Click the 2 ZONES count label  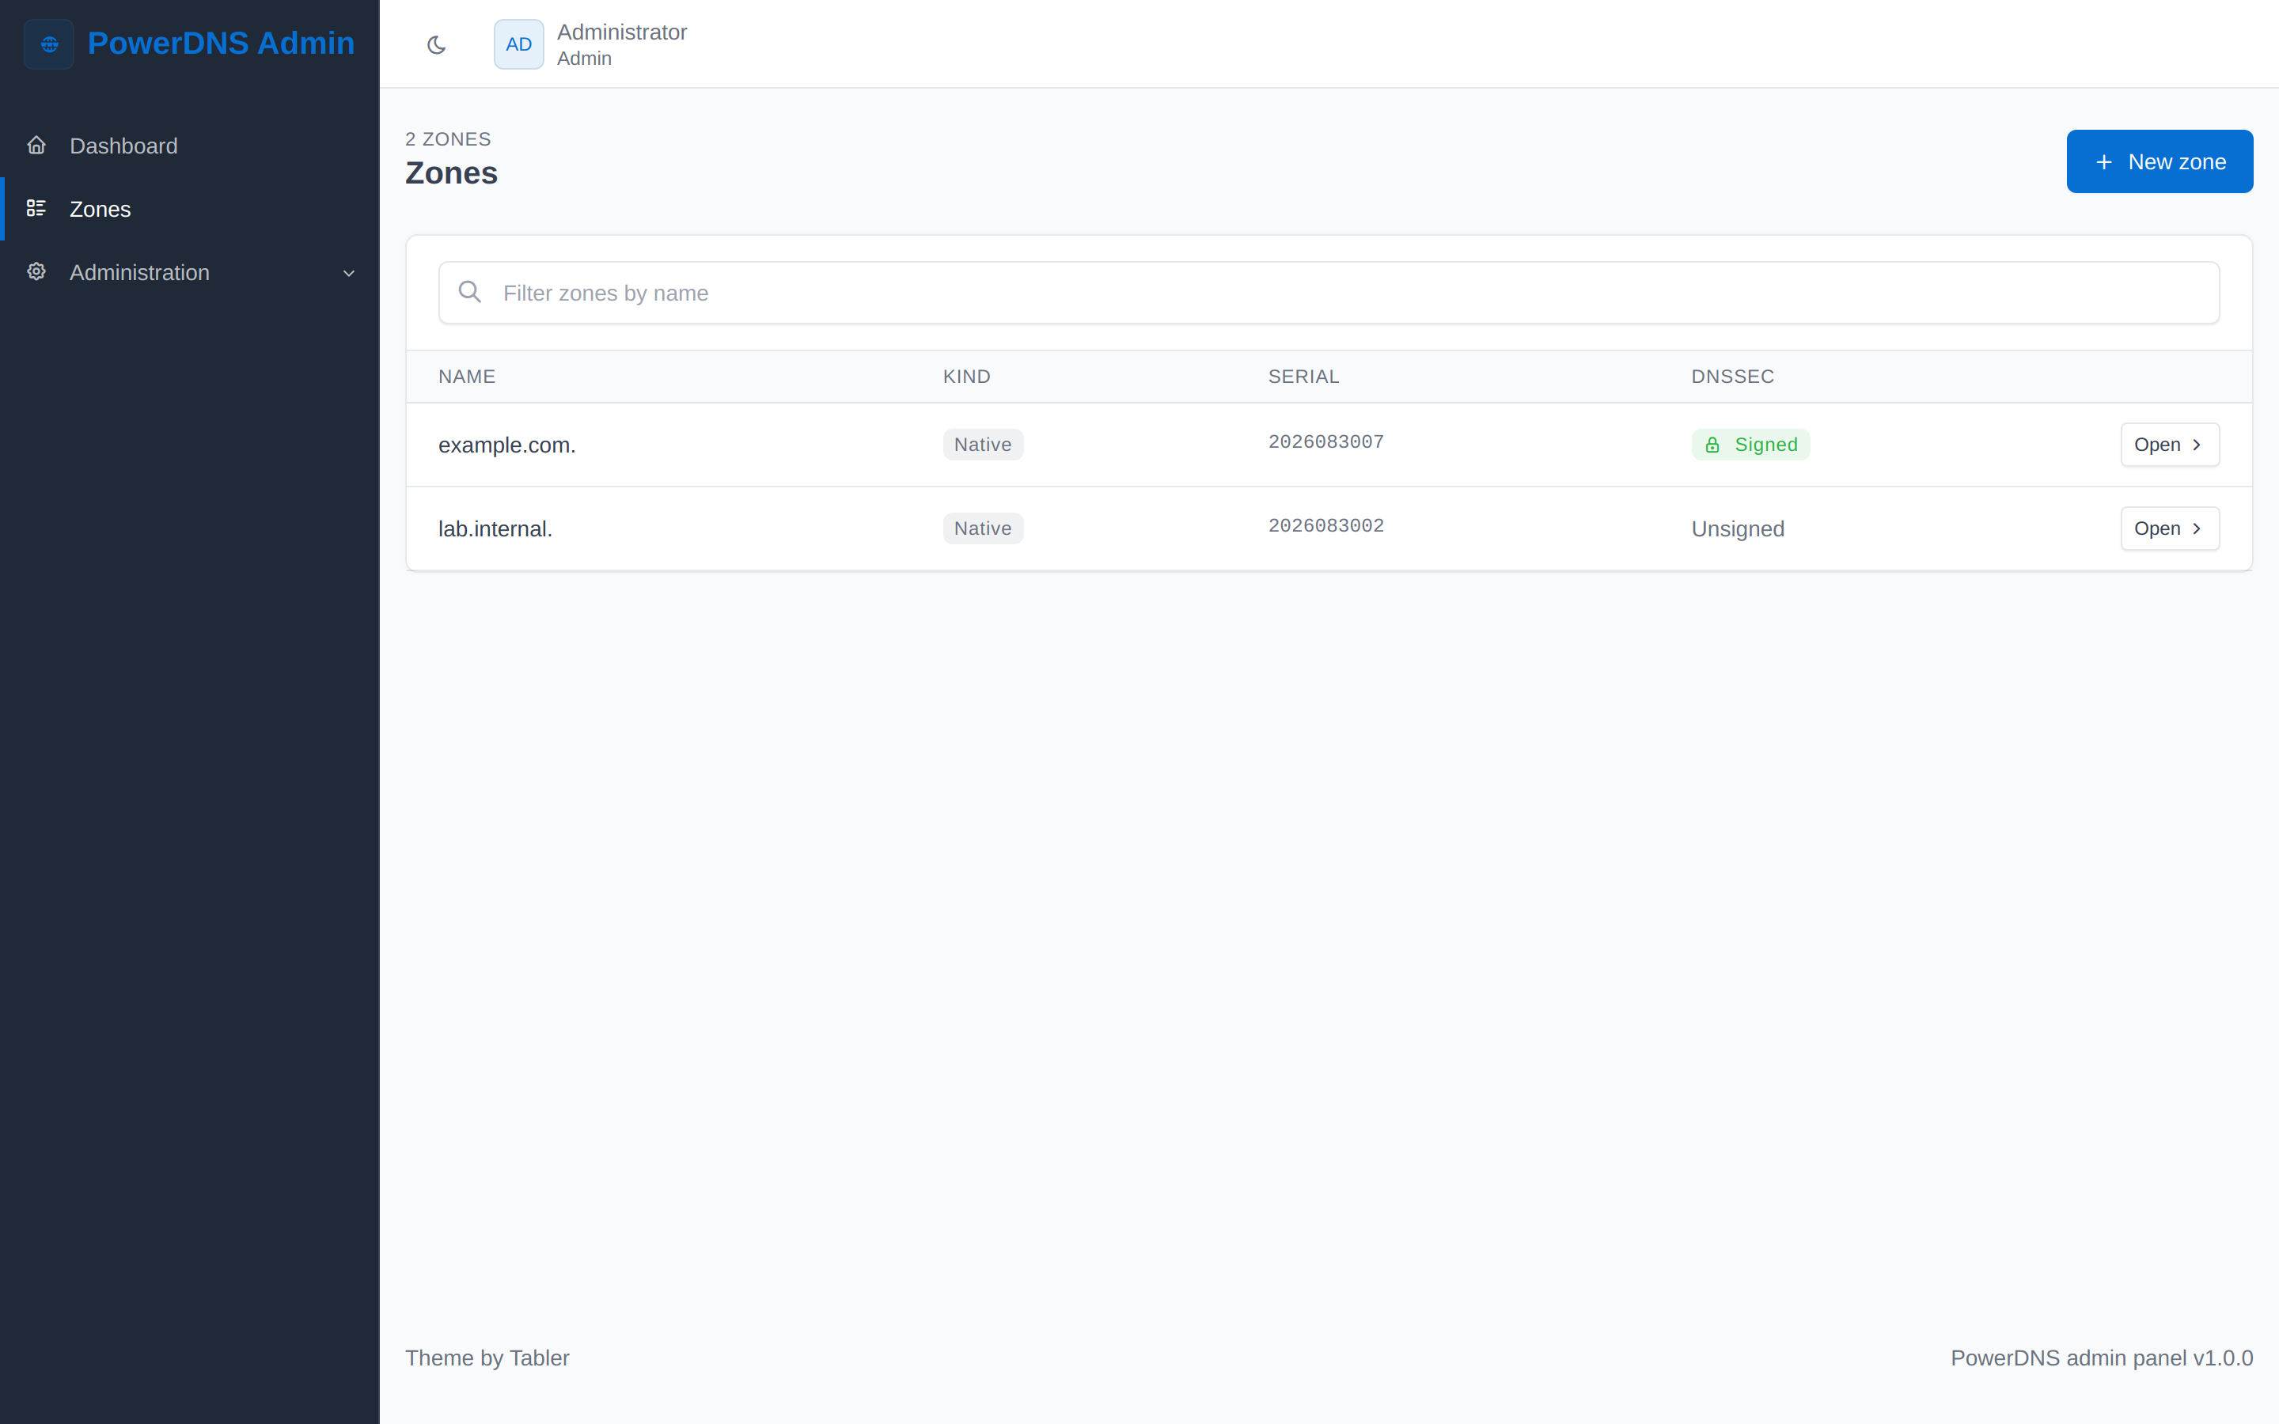tap(448, 138)
